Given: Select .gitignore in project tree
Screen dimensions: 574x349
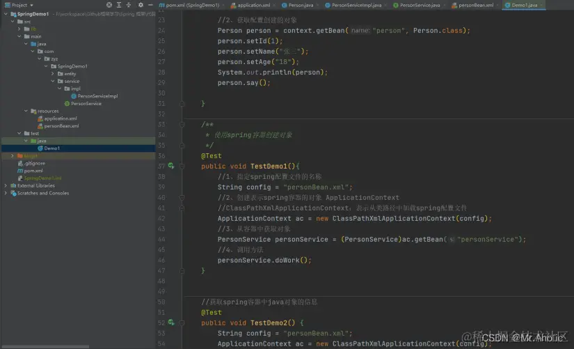Looking at the screenshot, I should (35, 164).
